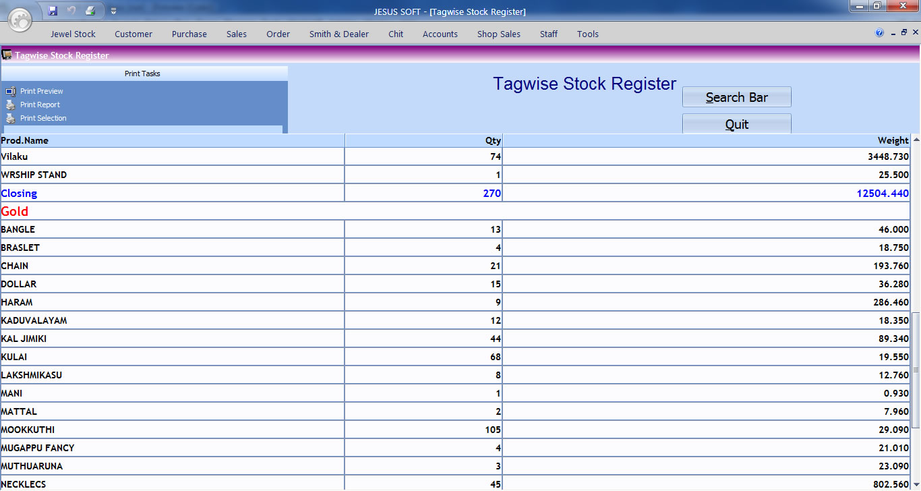Click the printer icon in quick access toolbar
This screenshot has height=491, width=921.
pyautogui.click(x=90, y=11)
